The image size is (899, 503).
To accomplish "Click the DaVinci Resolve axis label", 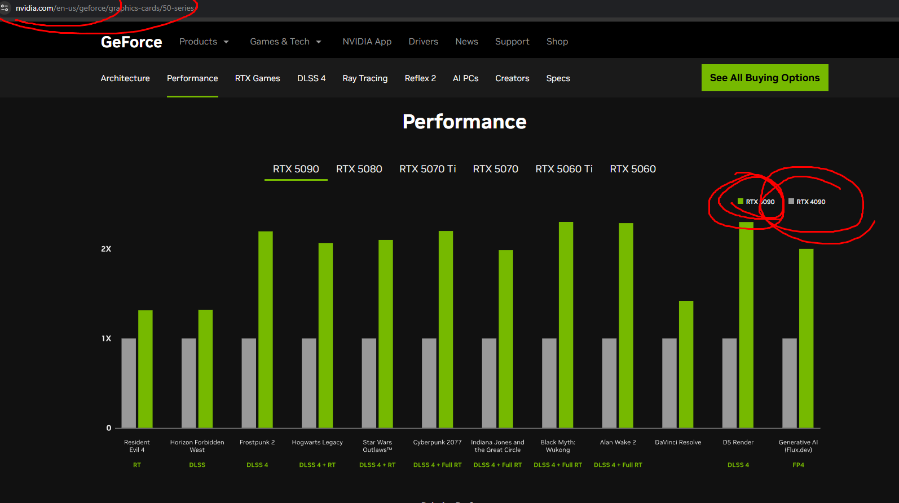I will click(678, 442).
